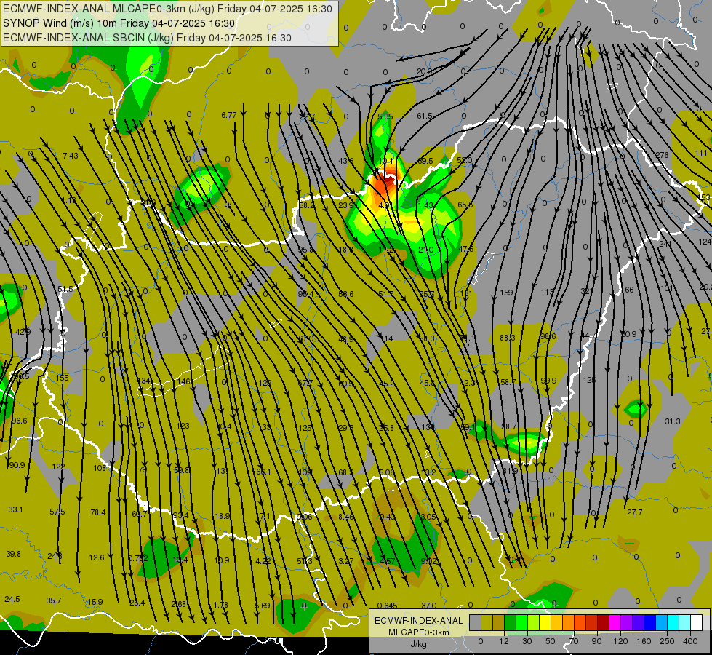Click the '159' value on the map
The image size is (712, 655).
click(506, 293)
